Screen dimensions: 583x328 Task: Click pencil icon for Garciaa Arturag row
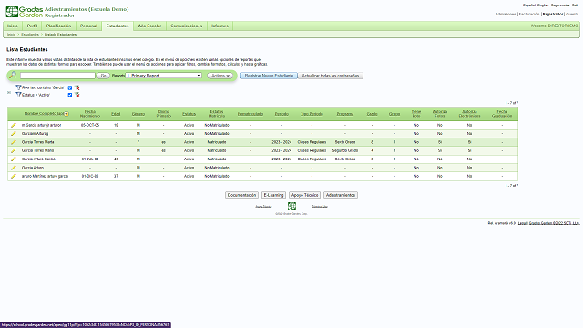pos(14,134)
